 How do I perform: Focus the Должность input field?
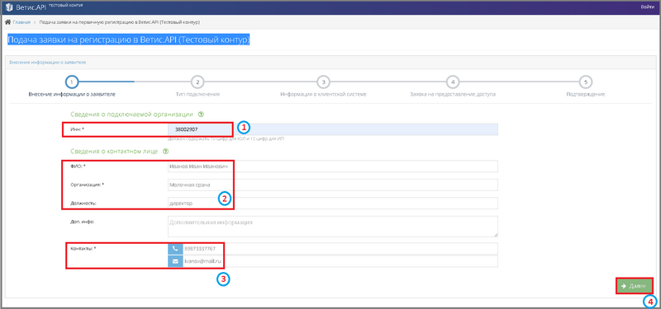coord(333,203)
